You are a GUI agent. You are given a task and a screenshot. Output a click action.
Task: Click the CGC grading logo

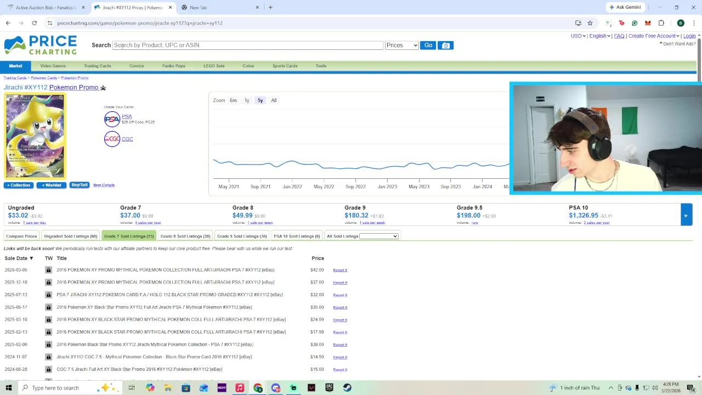(x=112, y=139)
